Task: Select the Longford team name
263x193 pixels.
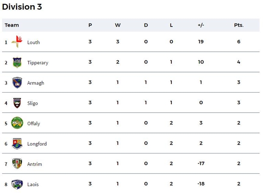Action: [x=37, y=144]
